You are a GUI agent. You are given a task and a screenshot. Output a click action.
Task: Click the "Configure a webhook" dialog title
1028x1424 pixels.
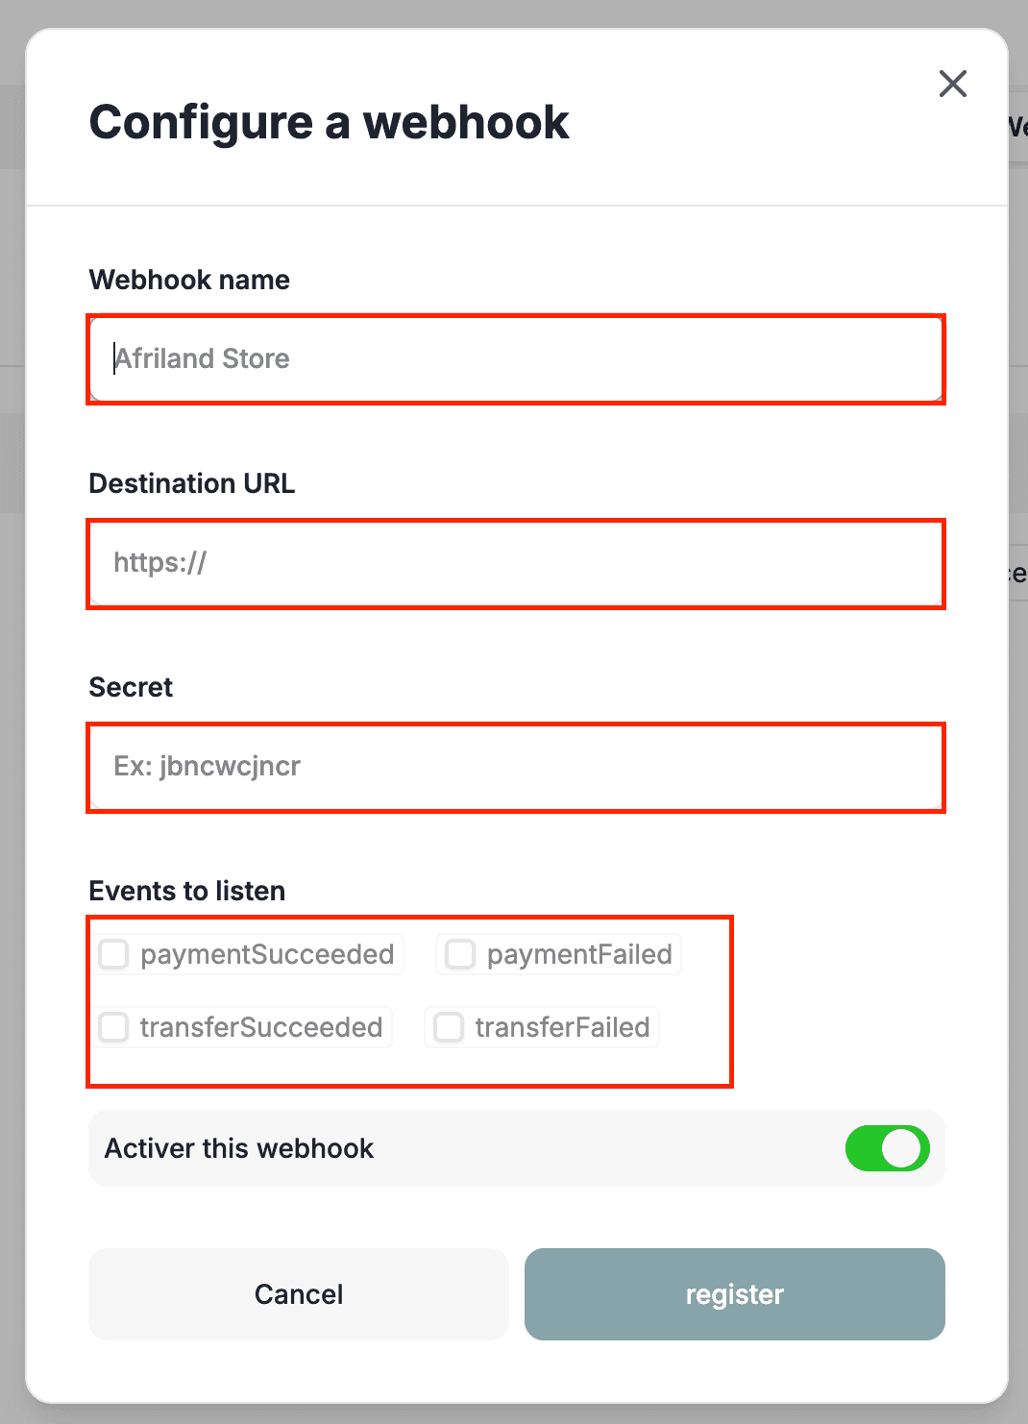pyautogui.click(x=329, y=121)
